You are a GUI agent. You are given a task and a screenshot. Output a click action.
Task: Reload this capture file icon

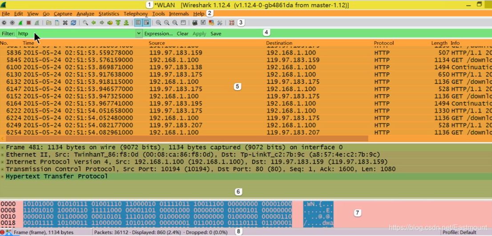73,23
